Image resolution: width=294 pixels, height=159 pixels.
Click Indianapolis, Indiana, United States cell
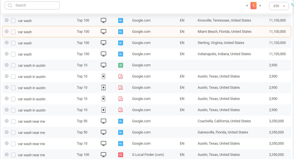coord(224,54)
